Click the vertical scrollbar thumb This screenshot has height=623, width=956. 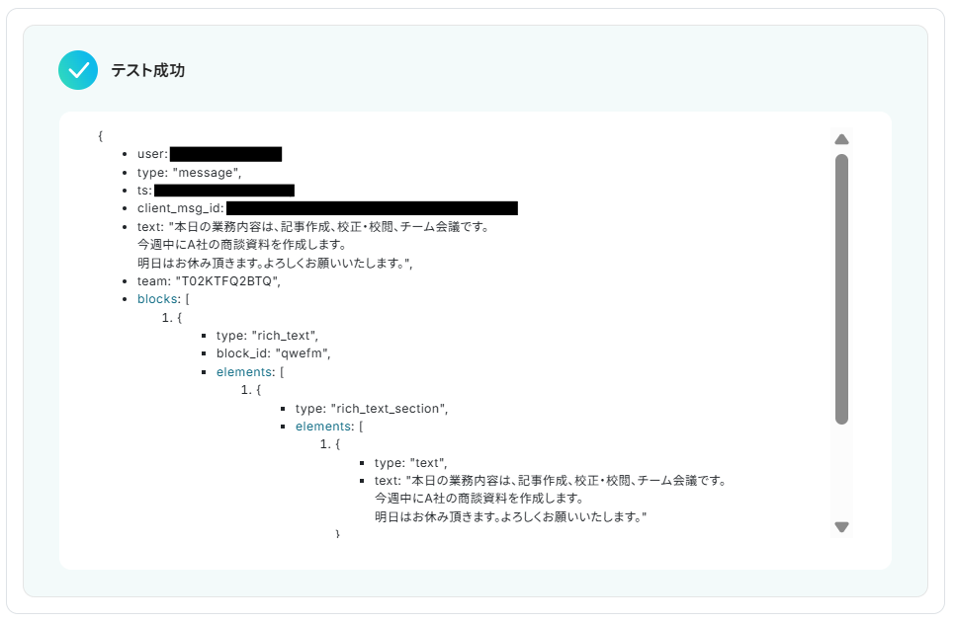pos(841,288)
